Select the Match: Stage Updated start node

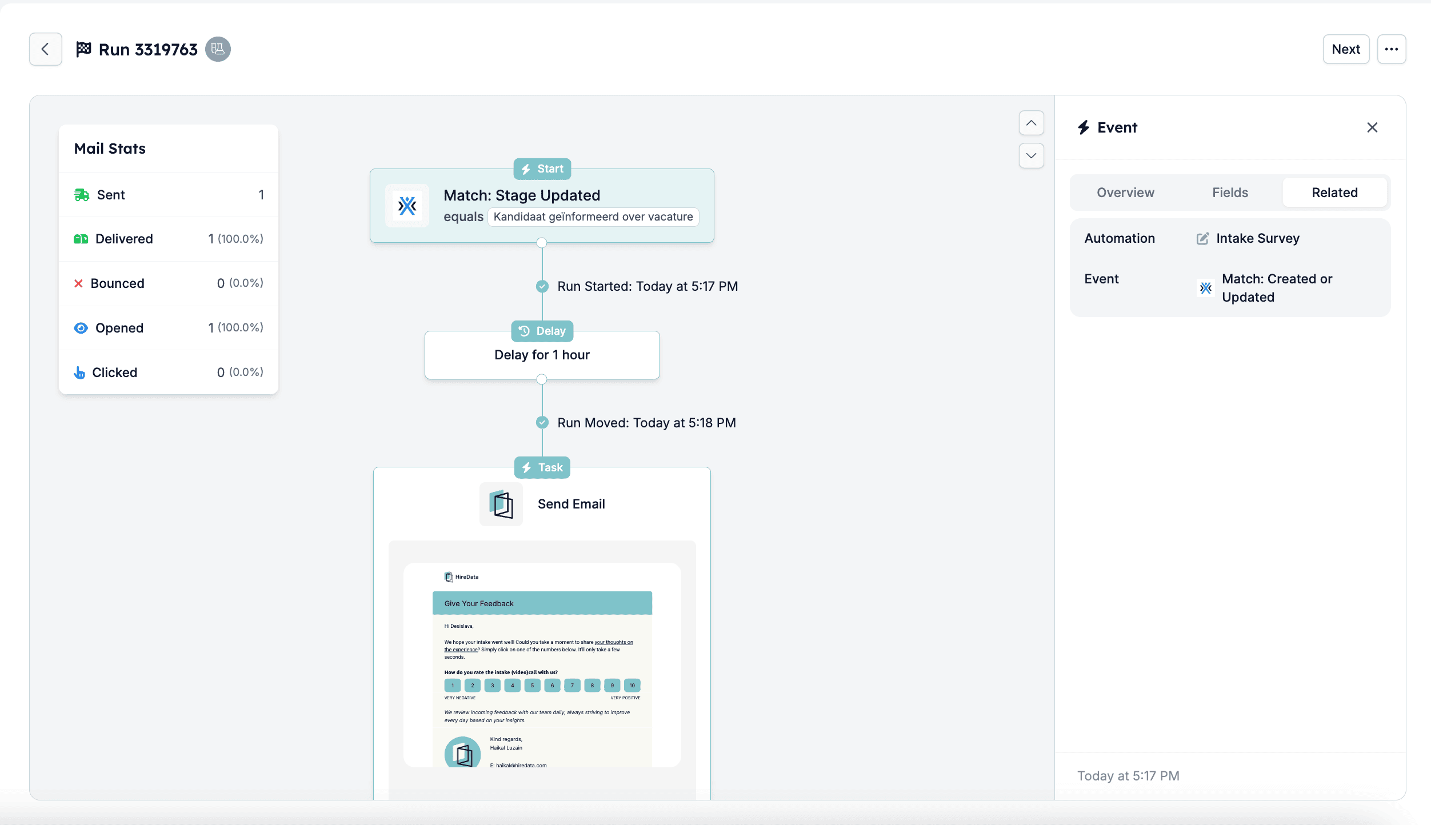tap(542, 206)
